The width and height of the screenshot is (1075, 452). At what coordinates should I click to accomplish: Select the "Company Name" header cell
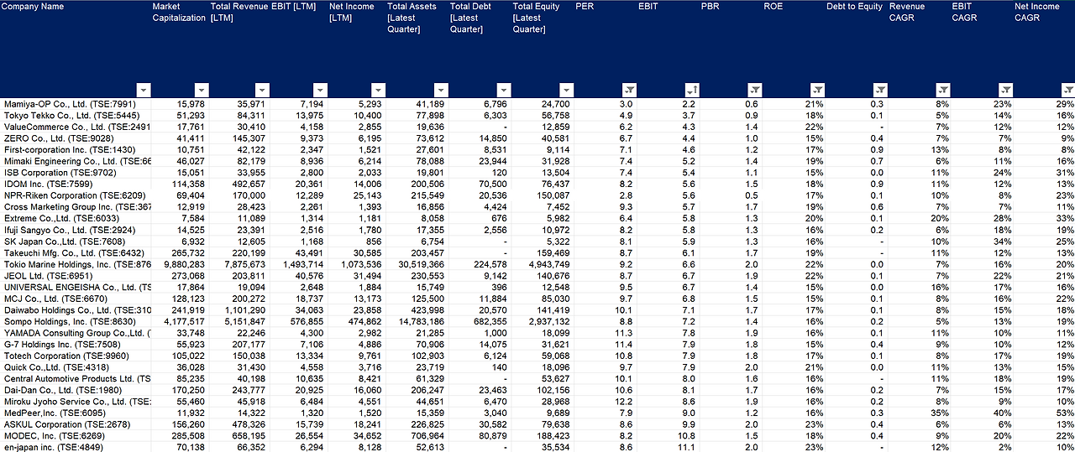point(76,49)
